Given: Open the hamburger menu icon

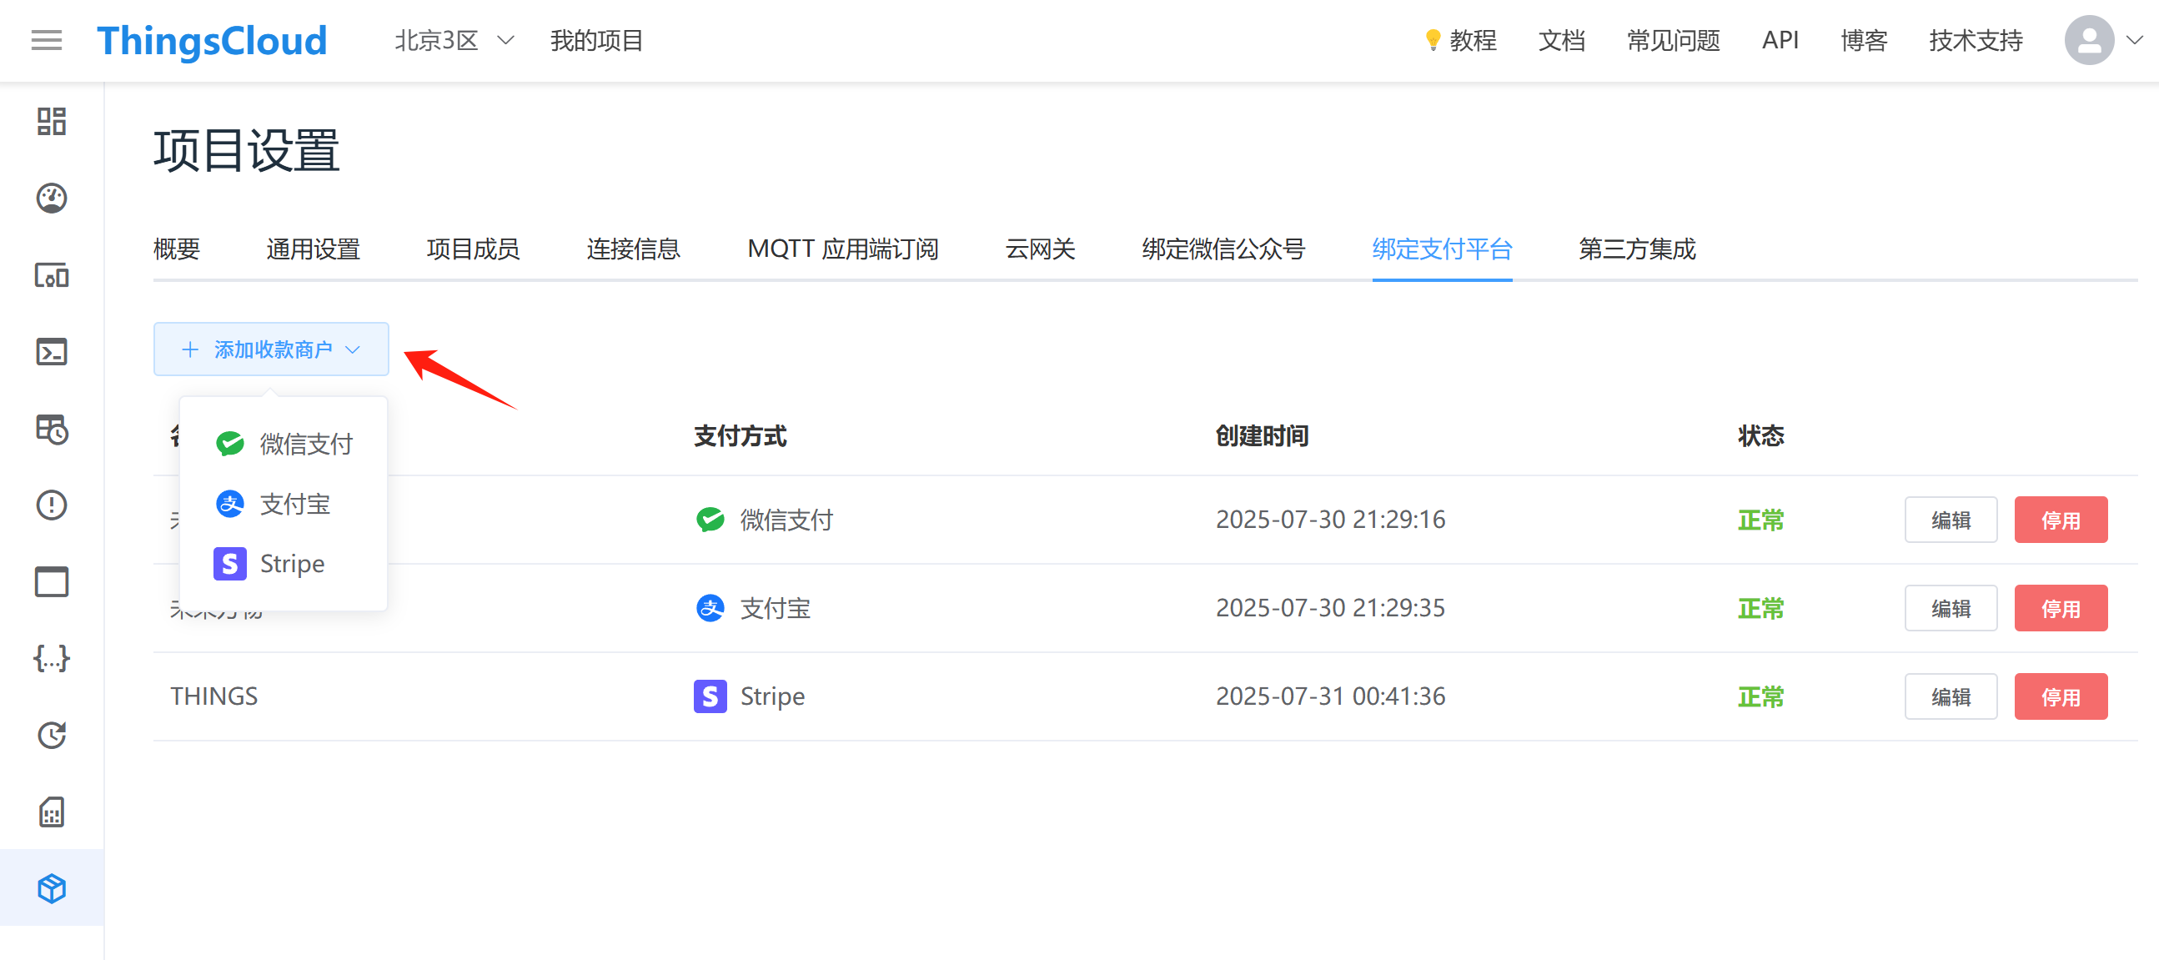Looking at the screenshot, I should [46, 40].
